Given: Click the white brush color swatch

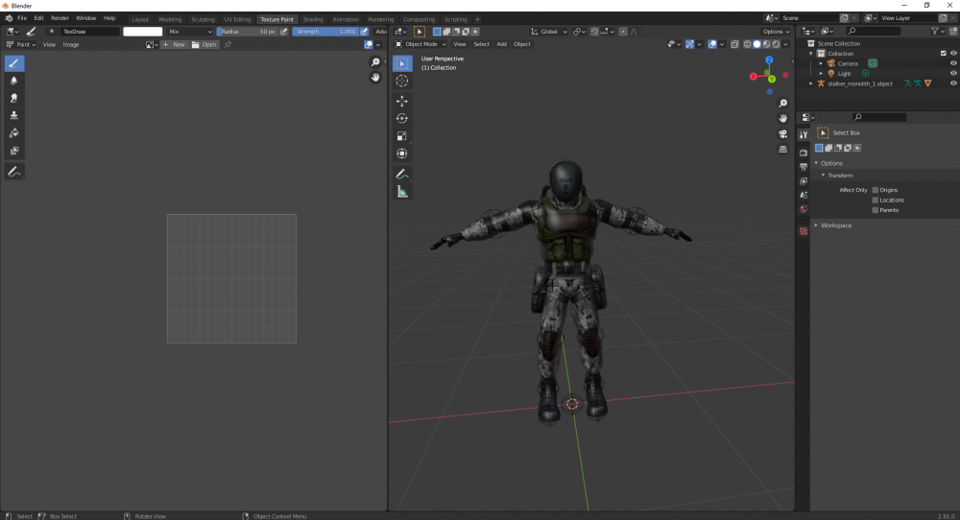Looking at the screenshot, I should click(143, 32).
